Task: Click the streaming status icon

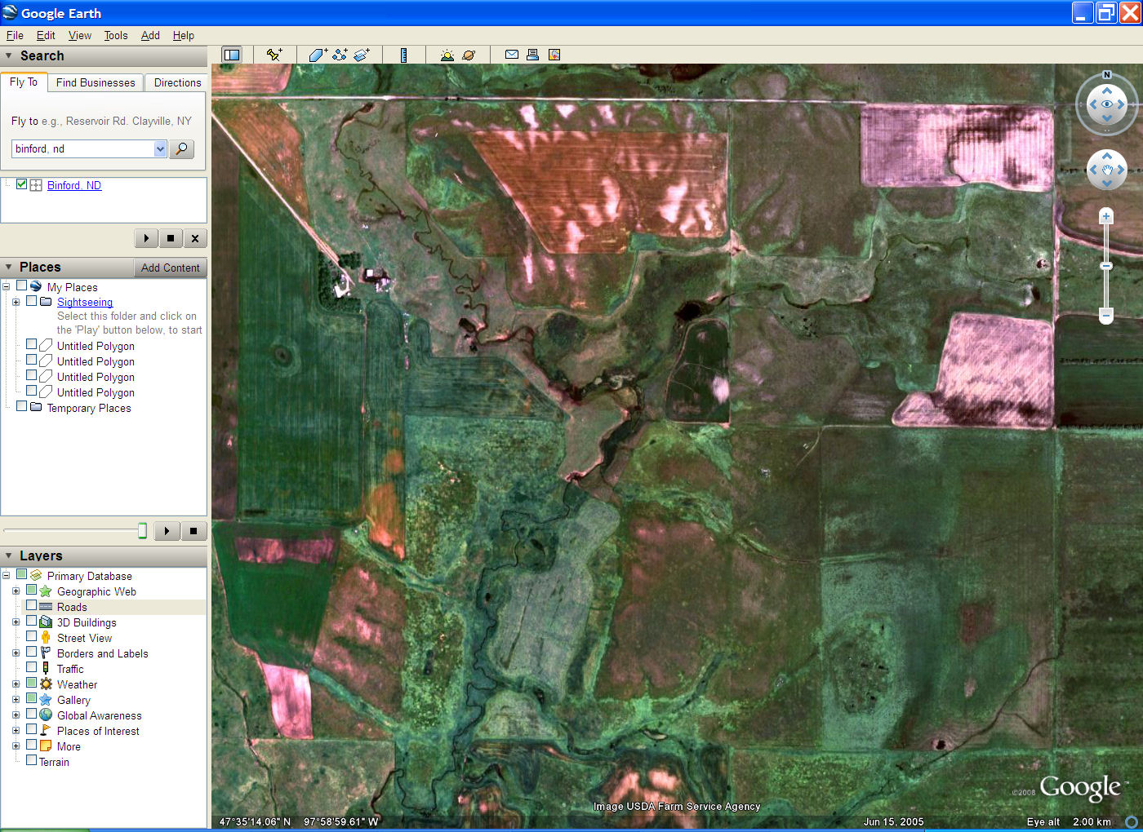Action: click(x=1132, y=821)
